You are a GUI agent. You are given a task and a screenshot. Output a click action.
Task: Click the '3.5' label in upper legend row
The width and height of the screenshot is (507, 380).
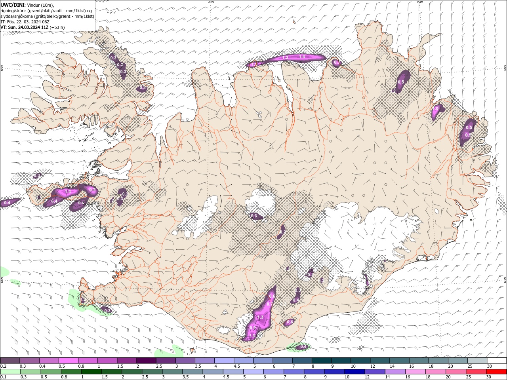(198, 367)
